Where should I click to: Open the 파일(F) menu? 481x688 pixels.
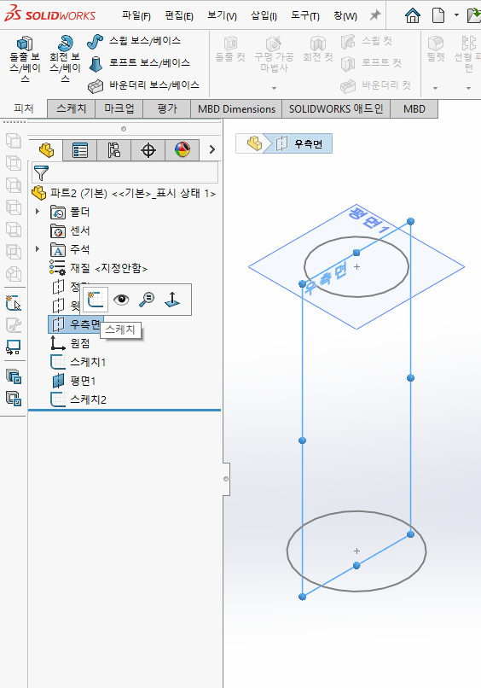coord(136,16)
